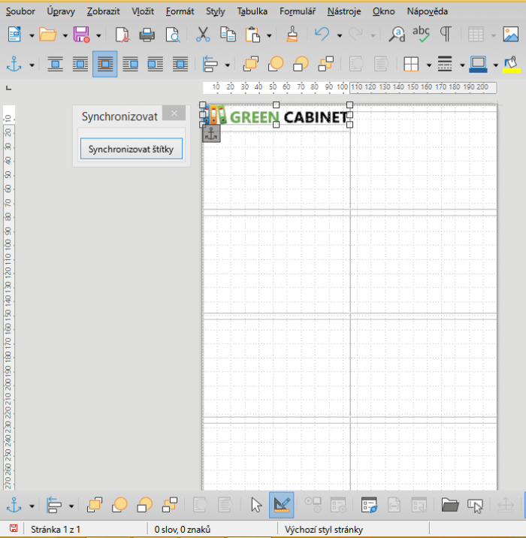Screen dimensions: 526x538
Task: Export directly as PDF
Action: (x=122, y=35)
